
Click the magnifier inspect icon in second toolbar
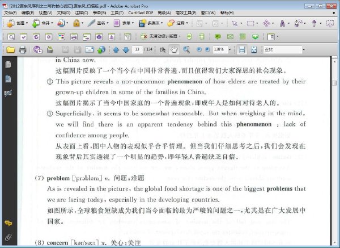[x=11, y=37]
